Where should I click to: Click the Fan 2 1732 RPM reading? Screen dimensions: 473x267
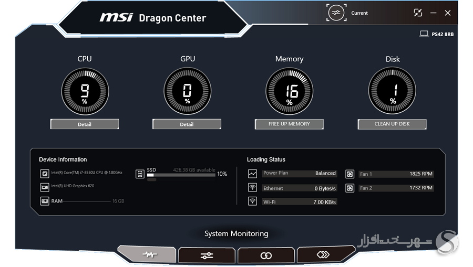coord(421,188)
